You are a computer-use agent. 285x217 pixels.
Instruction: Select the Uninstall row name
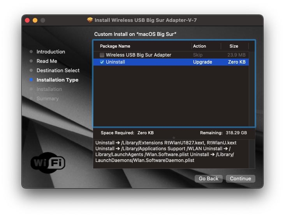(x=115, y=62)
